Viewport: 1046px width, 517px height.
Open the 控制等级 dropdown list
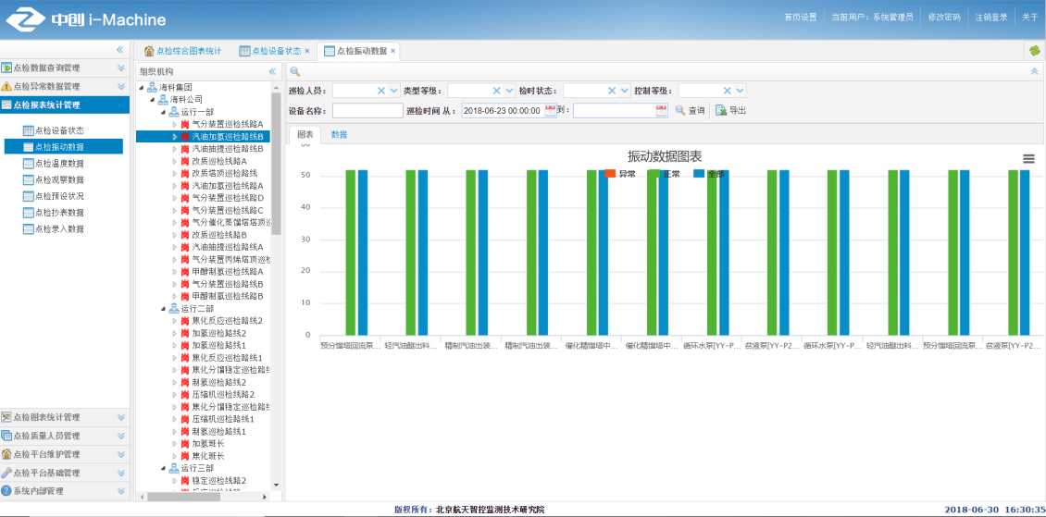click(739, 91)
